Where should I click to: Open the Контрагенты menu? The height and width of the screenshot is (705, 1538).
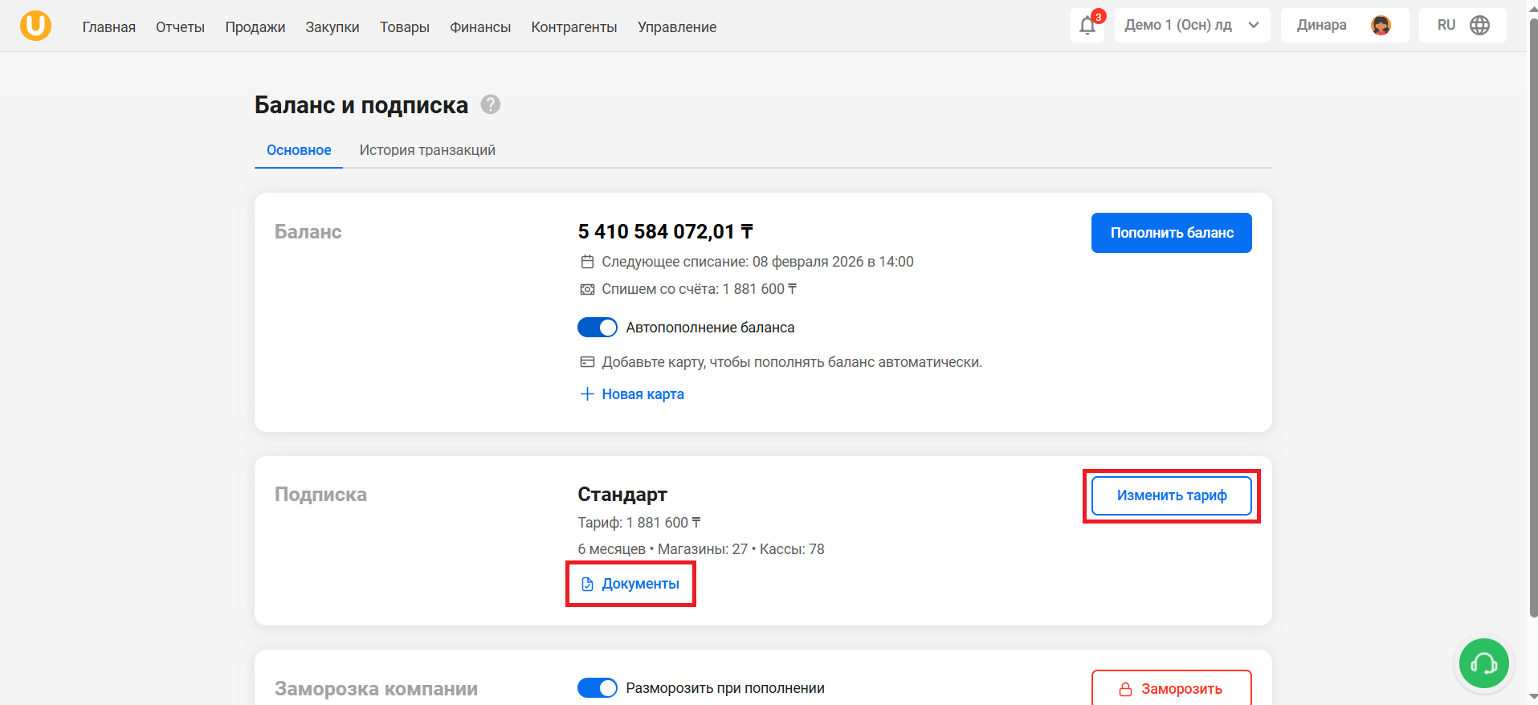tap(574, 27)
